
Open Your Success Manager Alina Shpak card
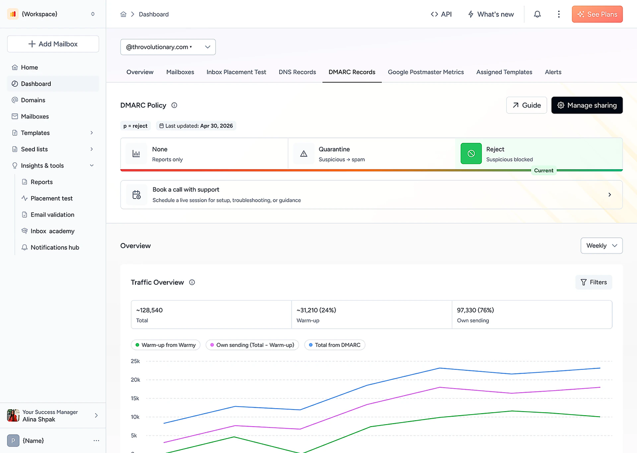(53, 415)
